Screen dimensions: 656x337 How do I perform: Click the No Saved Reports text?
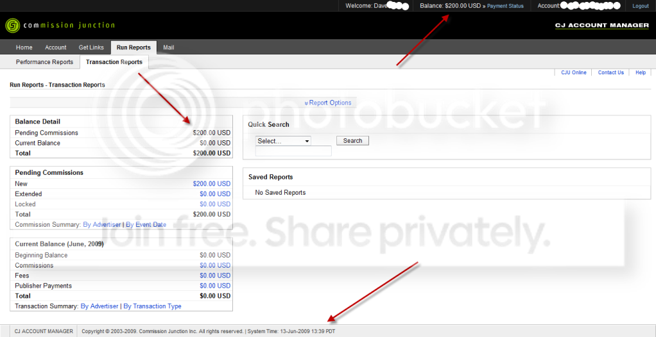(281, 192)
